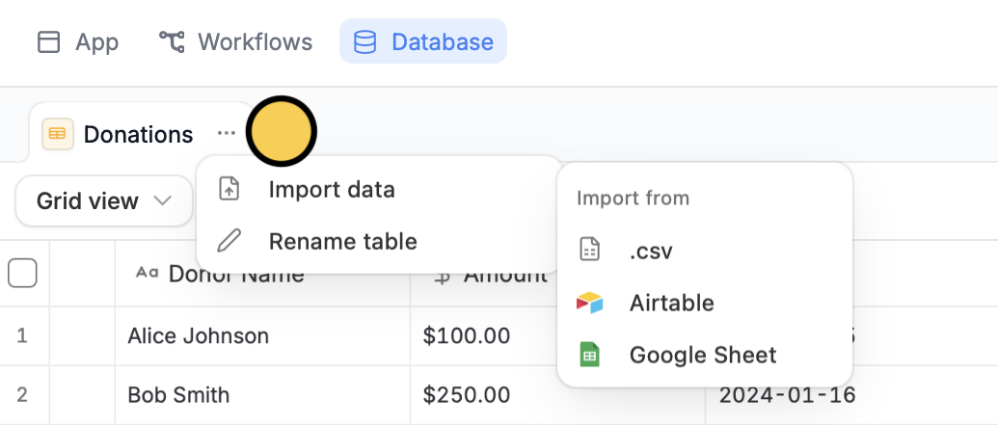Import from Google Sheet option
This screenshot has width=998, height=425.
coord(702,355)
